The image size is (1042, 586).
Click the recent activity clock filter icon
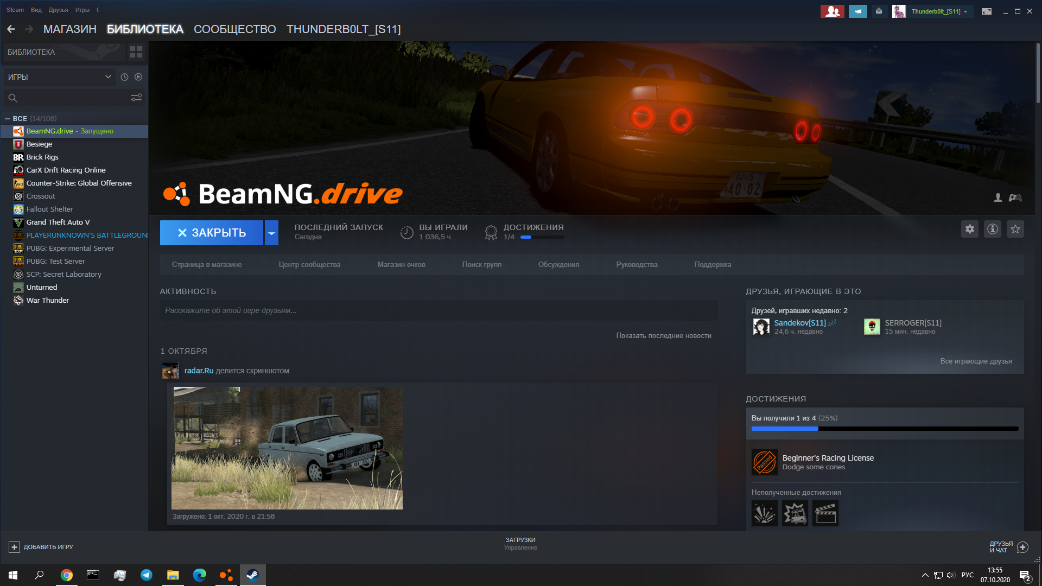click(124, 77)
